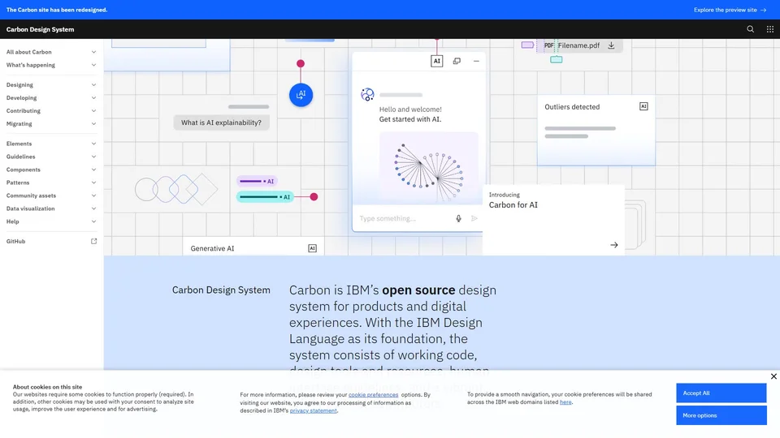
Task: Click Explore the preview site link
Action: (730, 10)
